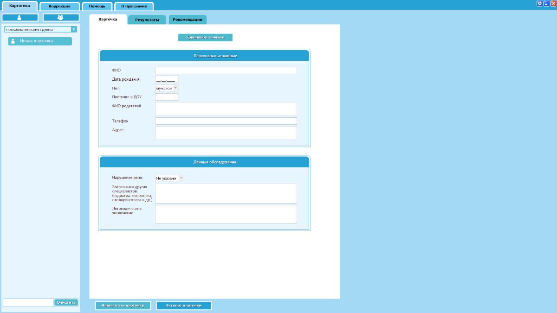Click the Экспорт карточки button
Image resolution: width=557 pixels, height=313 pixels.
[184, 306]
